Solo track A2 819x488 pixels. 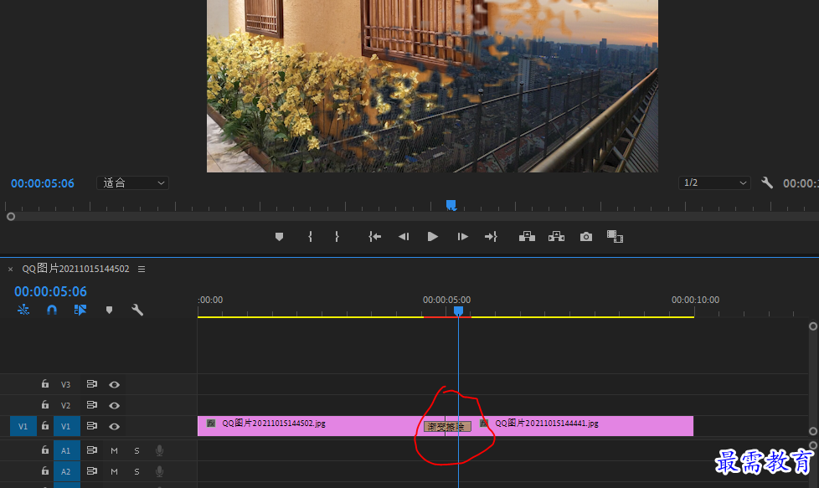tap(136, 472)
